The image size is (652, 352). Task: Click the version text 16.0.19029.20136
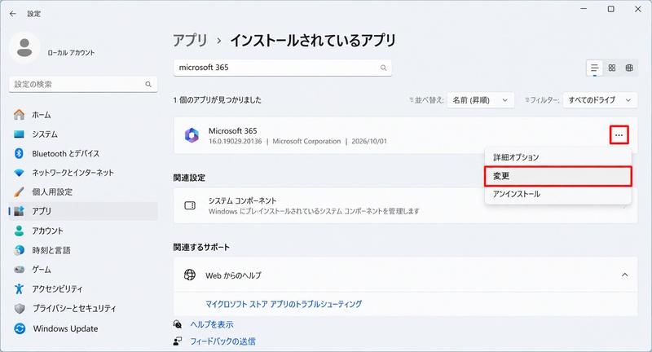coord(236,141)
